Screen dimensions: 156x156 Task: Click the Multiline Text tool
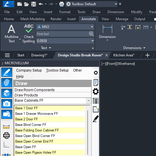[12, 34]
